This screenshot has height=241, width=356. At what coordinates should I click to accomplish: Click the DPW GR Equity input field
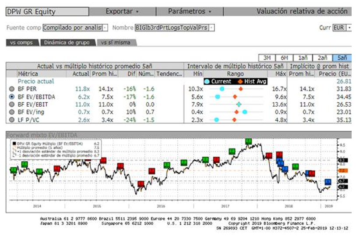coord(47,11)
